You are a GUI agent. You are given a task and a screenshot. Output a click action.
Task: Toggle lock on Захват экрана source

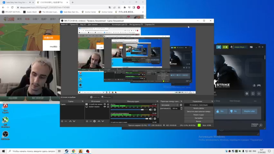tap(108, 106)
